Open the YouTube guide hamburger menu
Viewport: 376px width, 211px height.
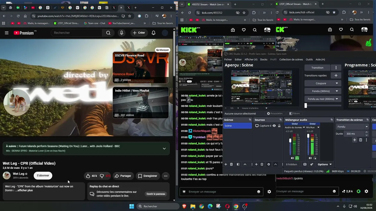[x=6, y=33]
